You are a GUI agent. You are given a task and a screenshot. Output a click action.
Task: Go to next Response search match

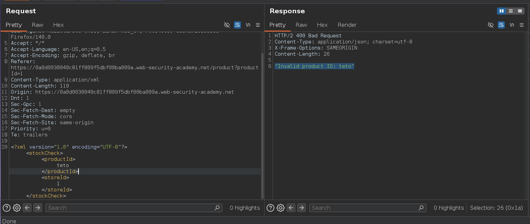coord(301,208)
